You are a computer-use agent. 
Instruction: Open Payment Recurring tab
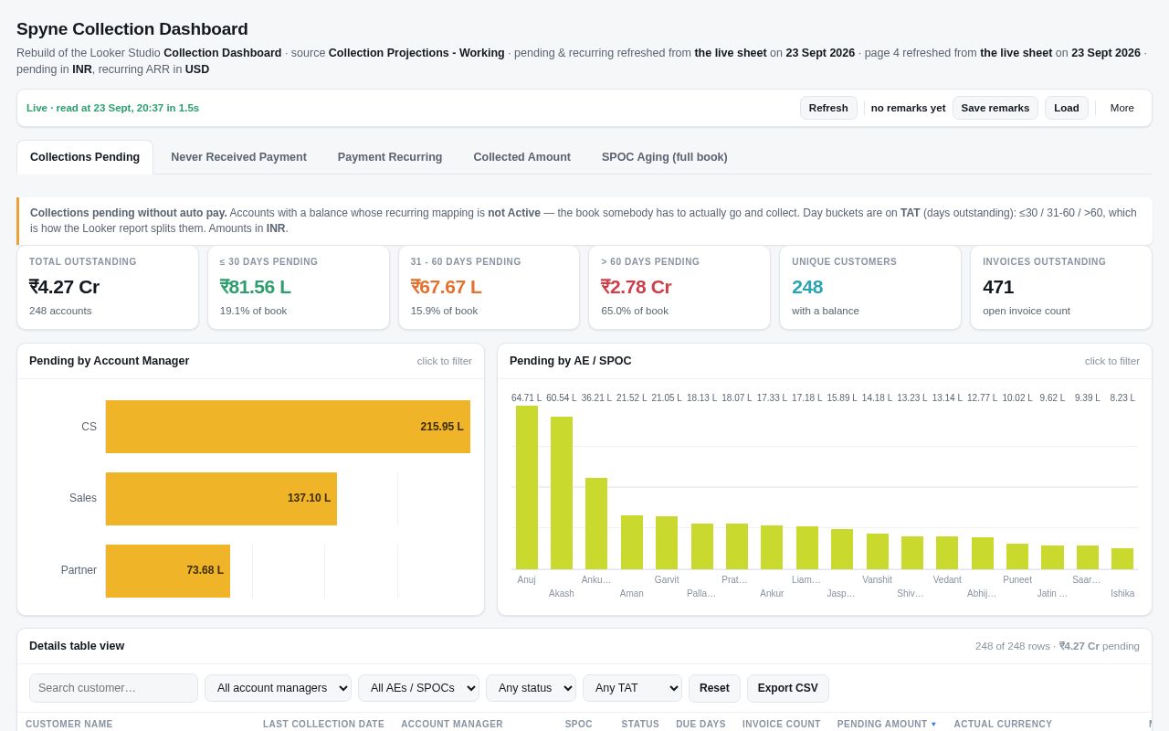pos(390,157)
